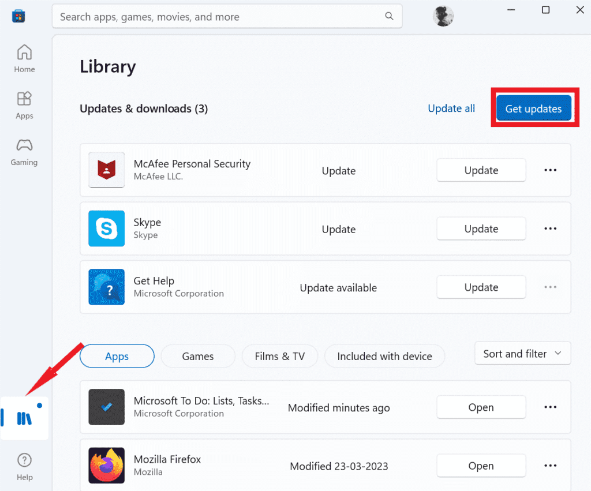Switch to the Films & TV tab
591x491 pixels.
coord(280,356)
